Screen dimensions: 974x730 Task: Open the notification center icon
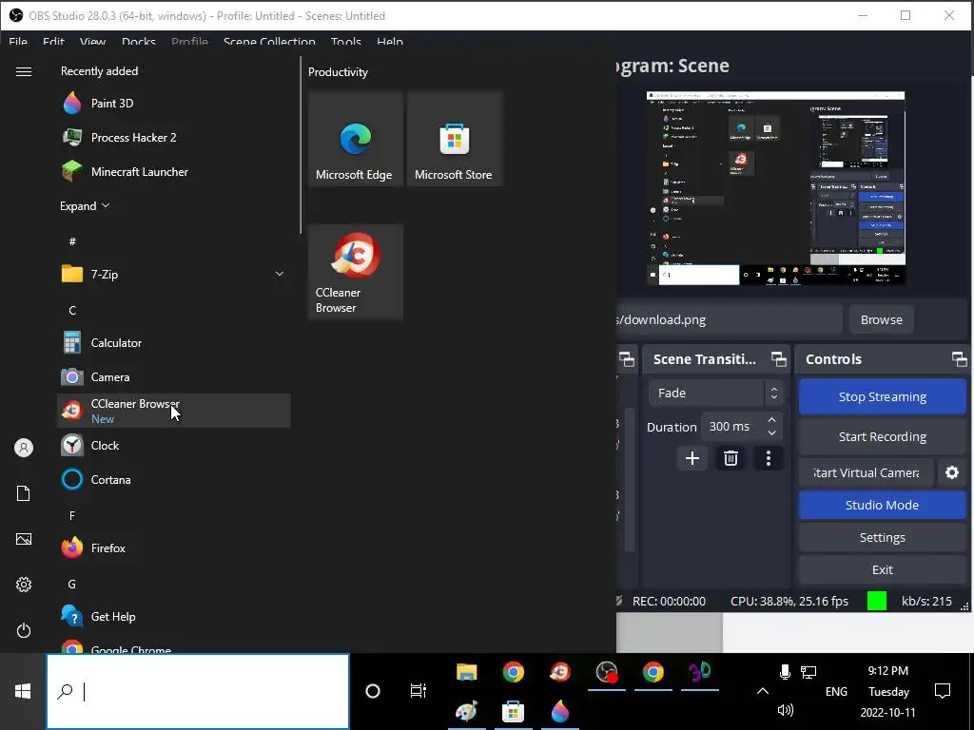943,691
